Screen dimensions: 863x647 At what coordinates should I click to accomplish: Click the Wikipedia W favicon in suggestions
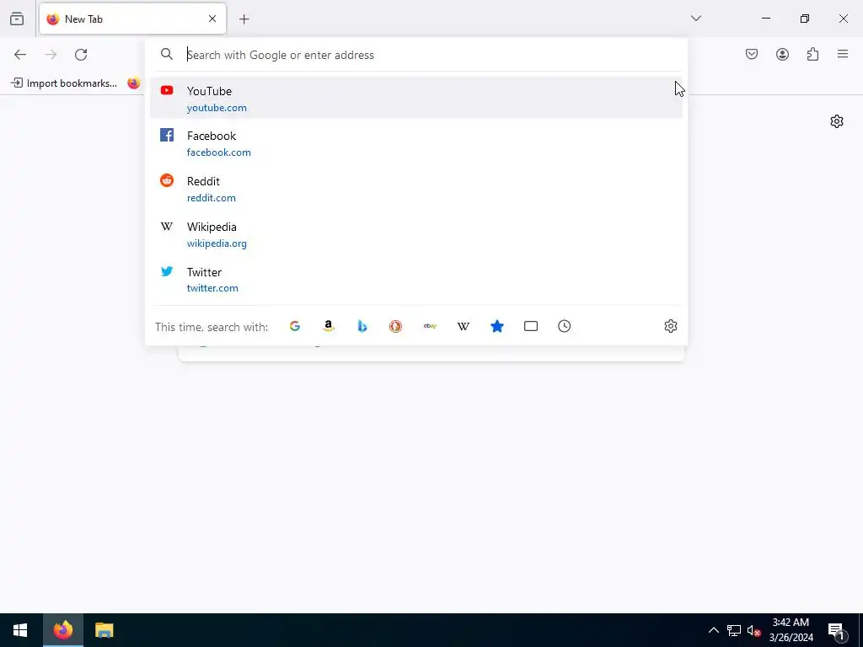tap(167, 226)
